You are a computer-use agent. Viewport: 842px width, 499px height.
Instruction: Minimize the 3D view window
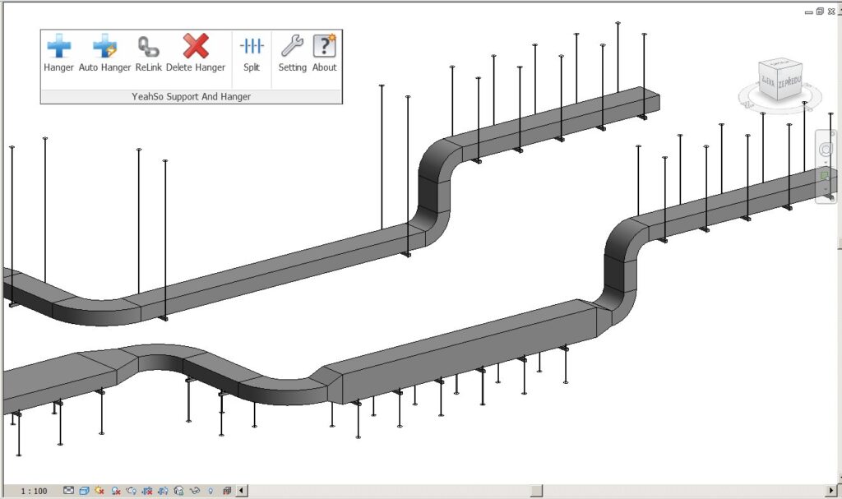pyautogui.click(x=809, y=12)
